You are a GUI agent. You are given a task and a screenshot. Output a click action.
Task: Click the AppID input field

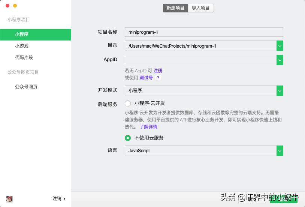(x=200, y=60)
